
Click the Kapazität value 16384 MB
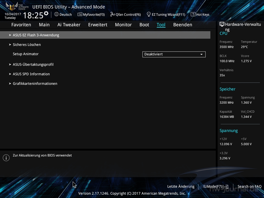227,117
